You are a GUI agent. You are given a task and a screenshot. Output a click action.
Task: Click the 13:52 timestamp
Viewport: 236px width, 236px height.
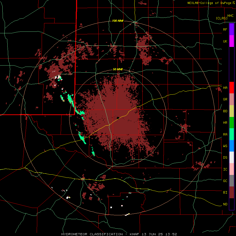click(x=171, y=234)
